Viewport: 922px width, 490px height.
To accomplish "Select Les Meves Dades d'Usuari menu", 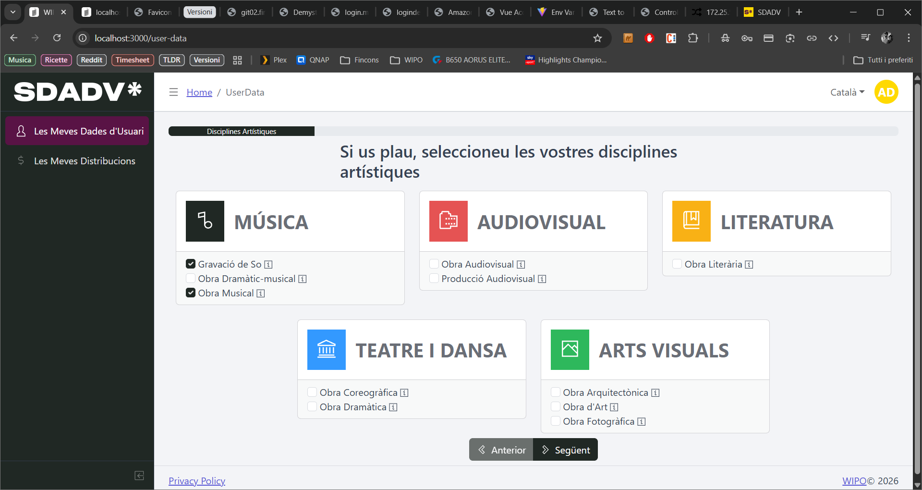I will point(77,131).
